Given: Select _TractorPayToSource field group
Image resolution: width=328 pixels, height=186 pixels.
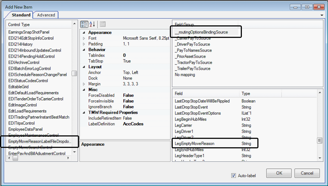Looking at the screenshot, I should [x=193, y=63].
